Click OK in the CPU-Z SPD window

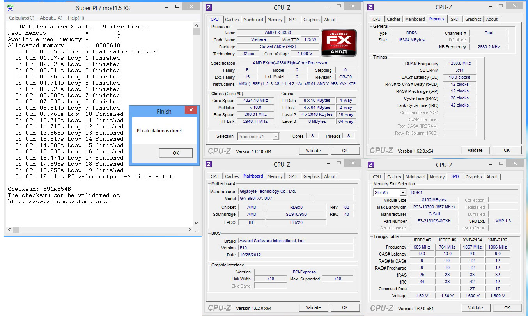[507, 308]
